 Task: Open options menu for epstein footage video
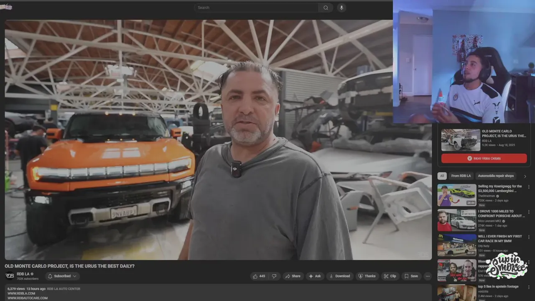[529, 287]
